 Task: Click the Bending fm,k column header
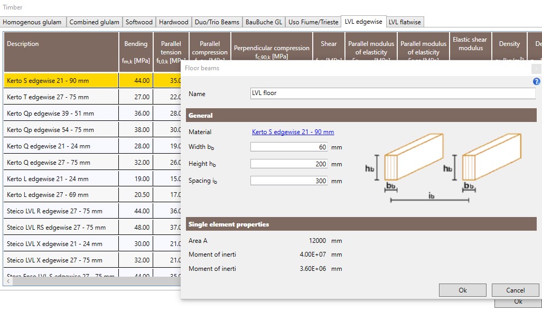tap(136, 52)
